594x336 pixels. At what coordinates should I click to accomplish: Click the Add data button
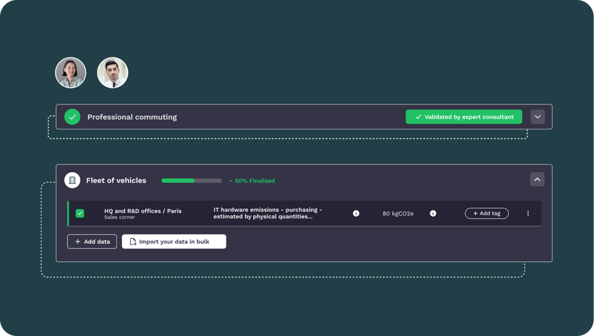[x=92, y=242]
